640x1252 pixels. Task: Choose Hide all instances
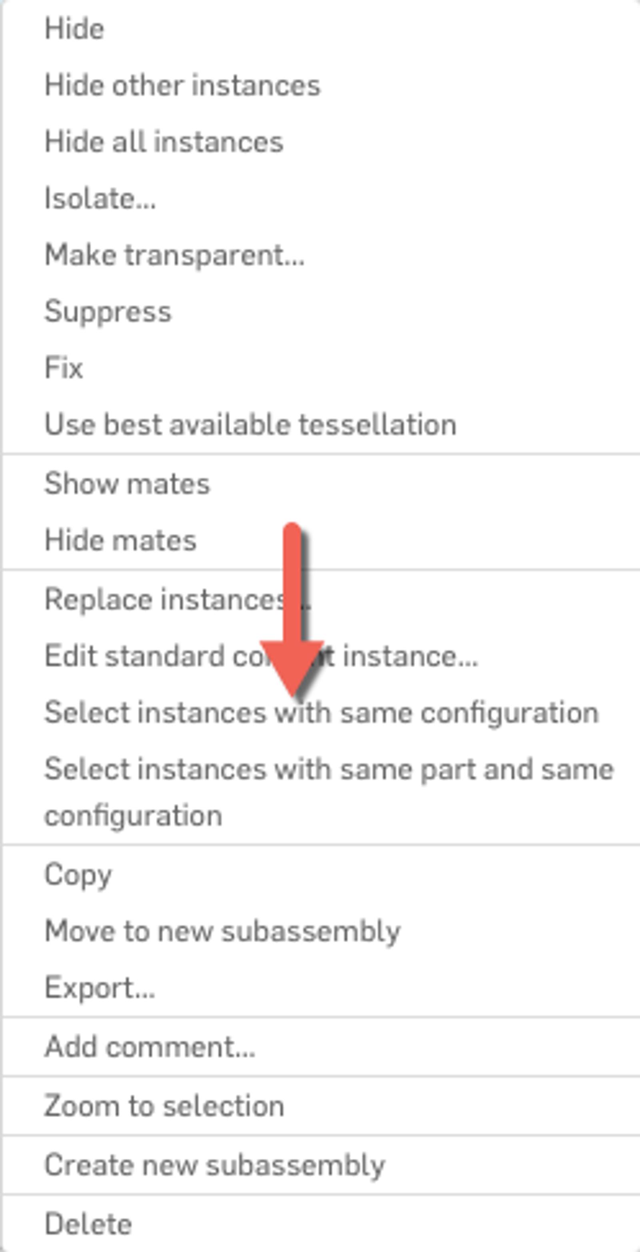point(164,142)
